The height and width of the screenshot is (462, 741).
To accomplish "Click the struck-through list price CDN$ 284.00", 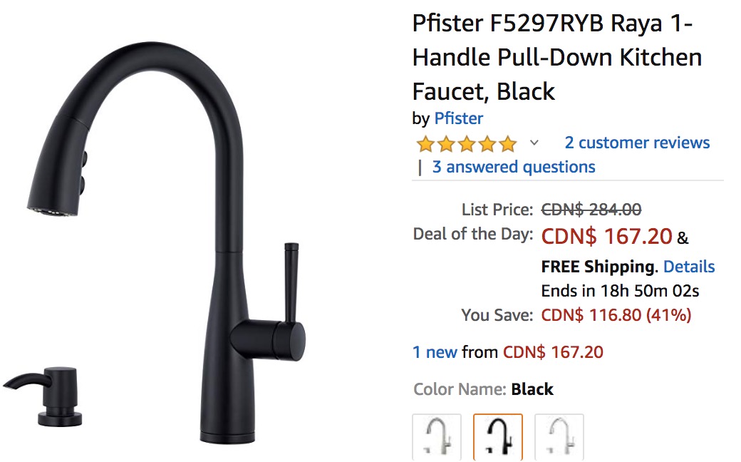I will (591, 209).
